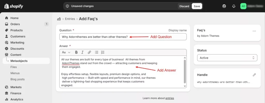The image size is (265, 103).
Task: Click the Content icon in sidebar
Action: 6,55
